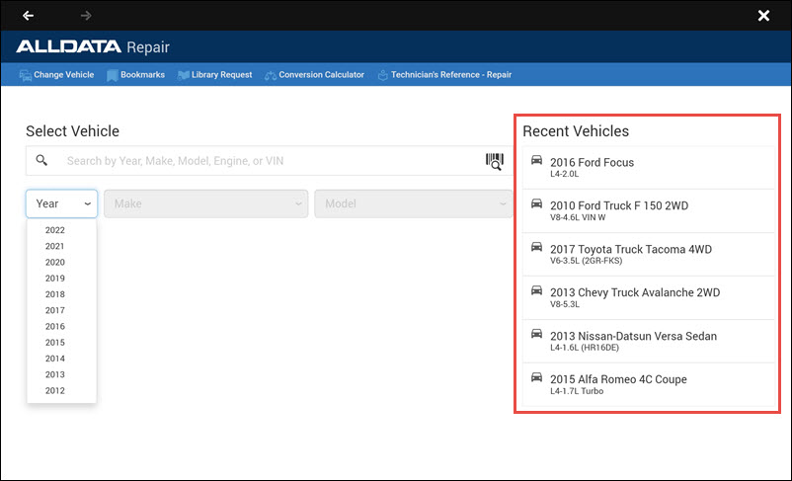This screenshot has height=481, width=792.
Task: Click car icon beside 2010 Ford Truck
Action: [x=536, y=203]
